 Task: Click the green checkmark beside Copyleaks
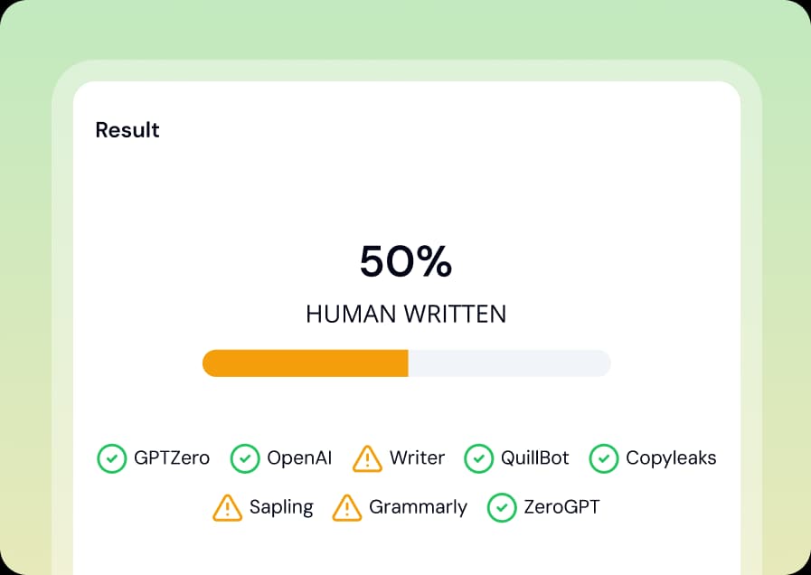pyautogui.click(x=604, y=458)
